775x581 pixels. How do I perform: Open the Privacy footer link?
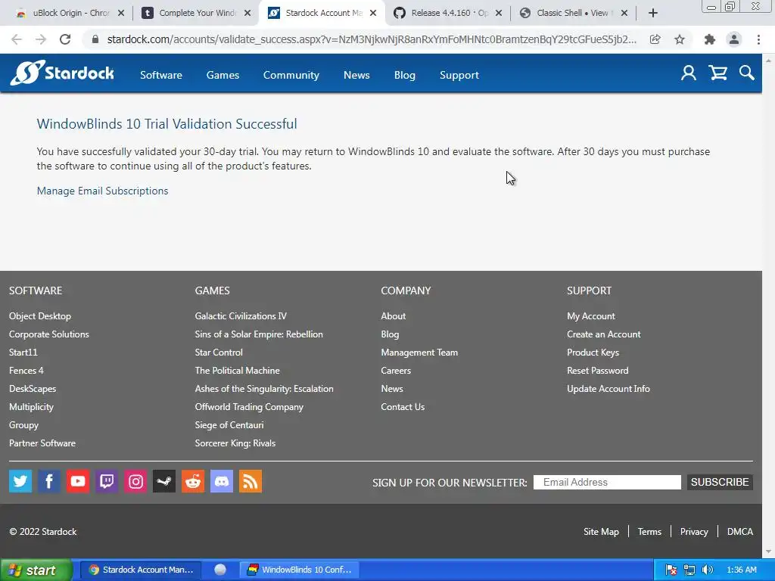coord(694,532)
